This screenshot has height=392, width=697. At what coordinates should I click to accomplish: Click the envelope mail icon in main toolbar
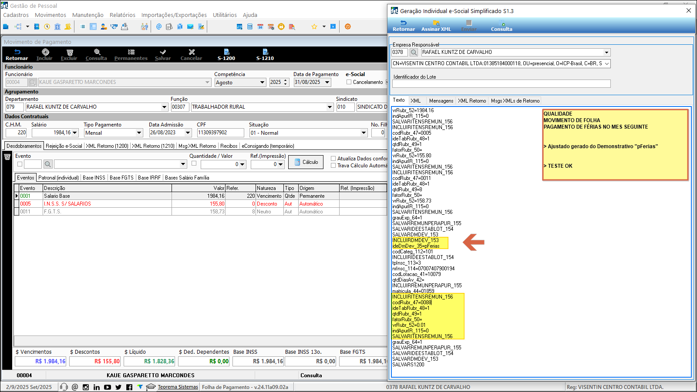[190, 27]
